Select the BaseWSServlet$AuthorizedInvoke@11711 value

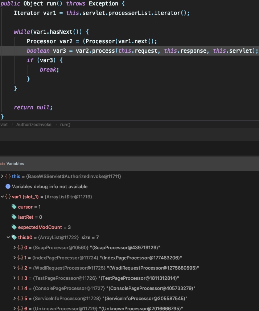[x=74, y=176]
